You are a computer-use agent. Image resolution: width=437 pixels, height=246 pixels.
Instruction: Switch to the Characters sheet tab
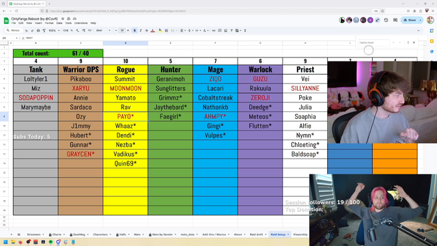(x=100, y=234)
